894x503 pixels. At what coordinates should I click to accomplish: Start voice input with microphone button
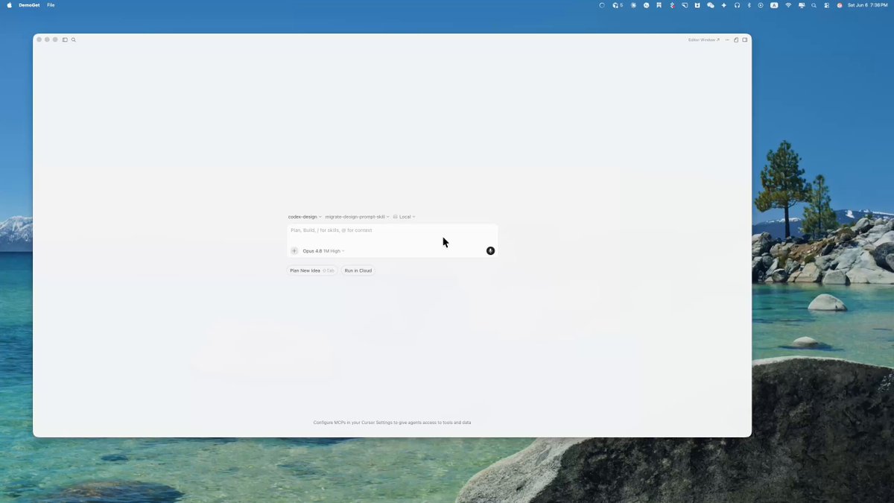coord(490,251)
